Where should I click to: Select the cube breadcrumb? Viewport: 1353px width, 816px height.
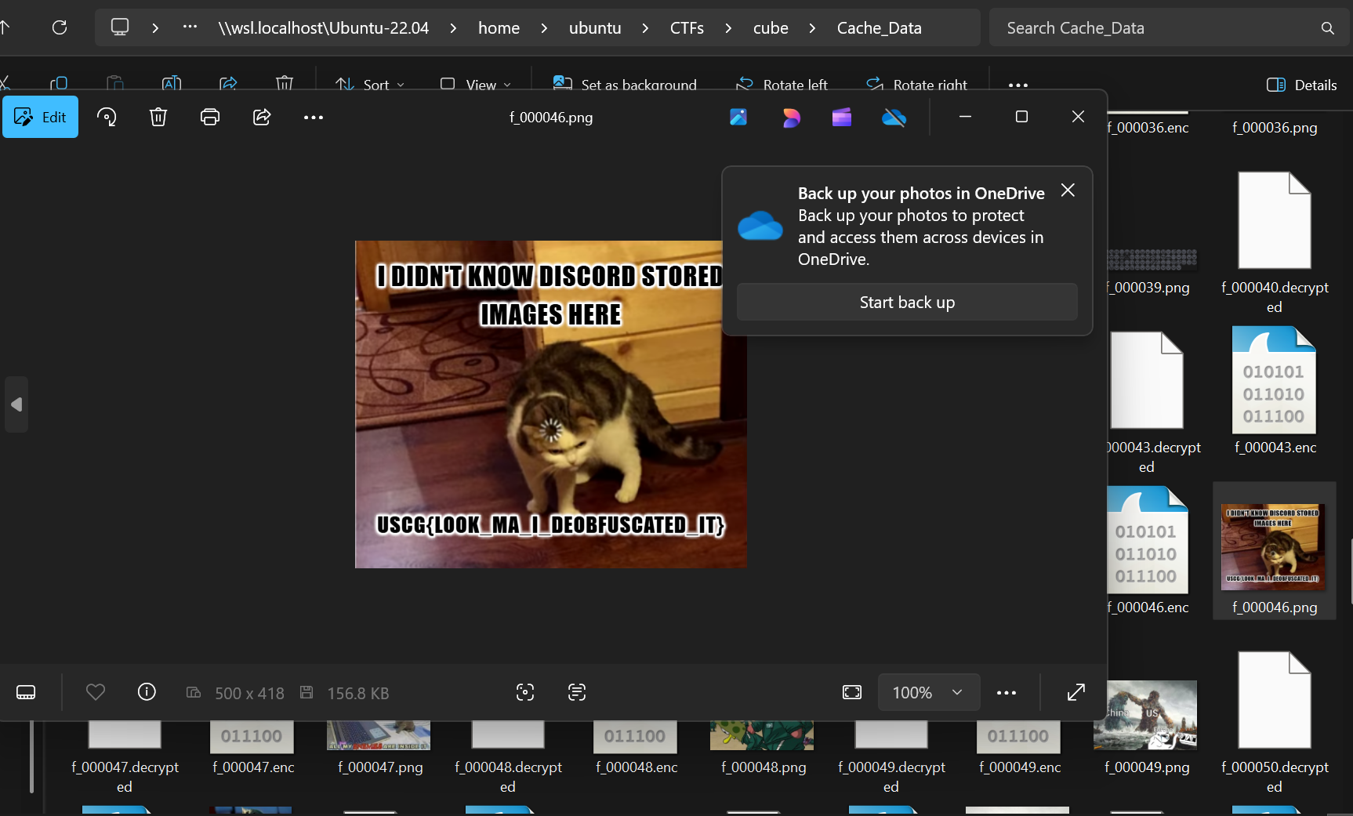(x=771, y=27)
